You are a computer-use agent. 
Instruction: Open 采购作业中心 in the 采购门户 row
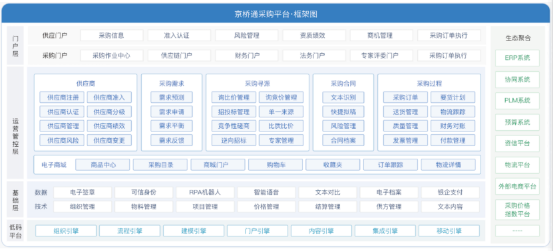[x=112, y=55]
